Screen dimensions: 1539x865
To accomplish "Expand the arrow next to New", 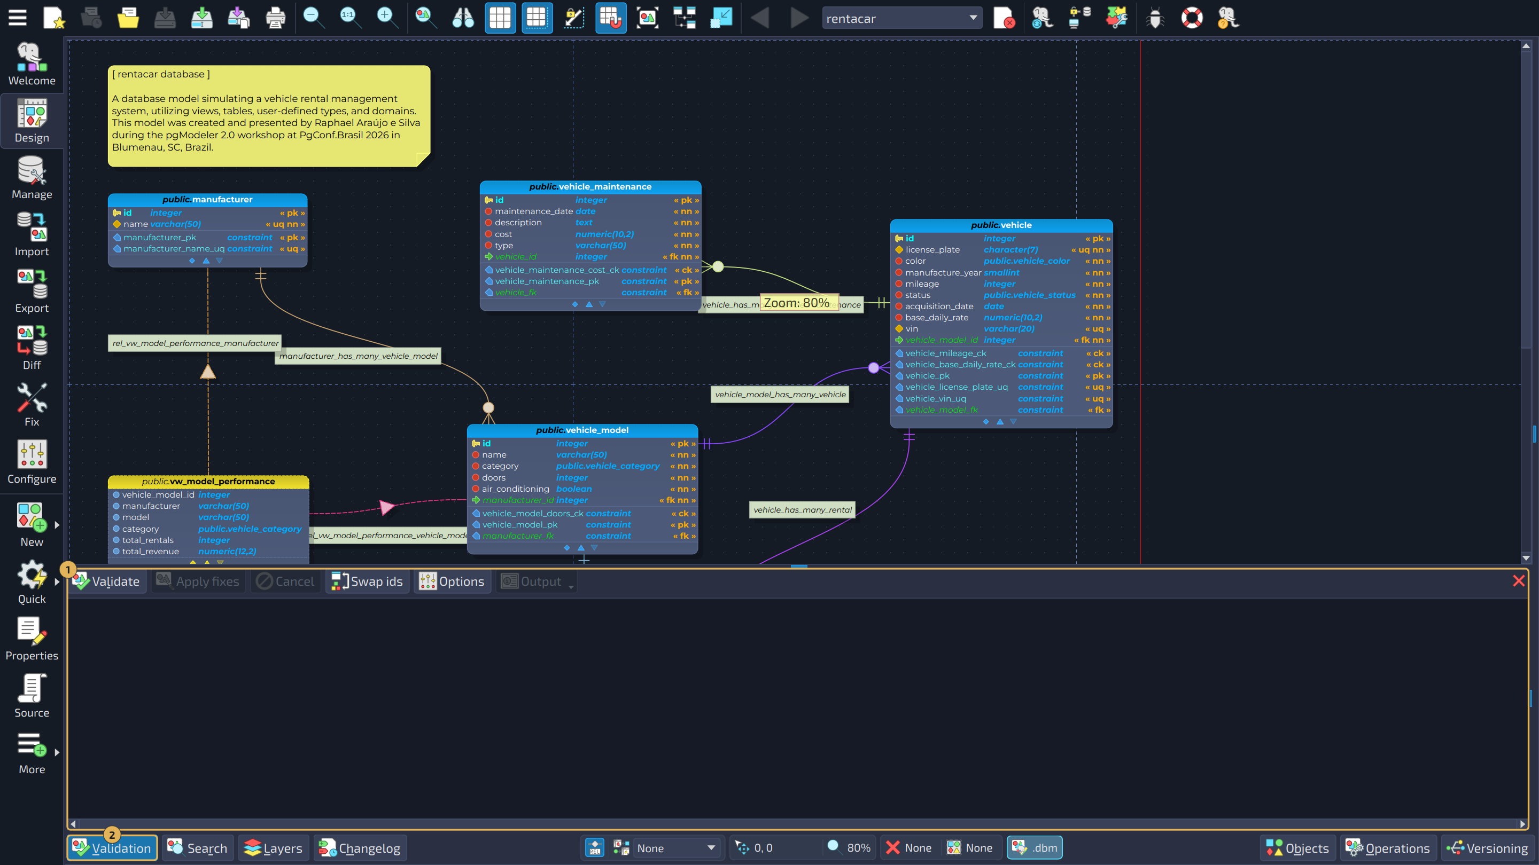I will click(57, 525).
